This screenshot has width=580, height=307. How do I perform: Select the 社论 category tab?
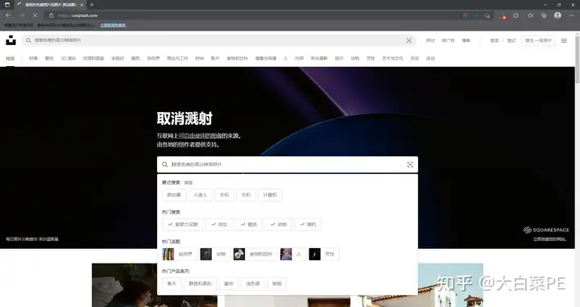click(x=10, y=59)
